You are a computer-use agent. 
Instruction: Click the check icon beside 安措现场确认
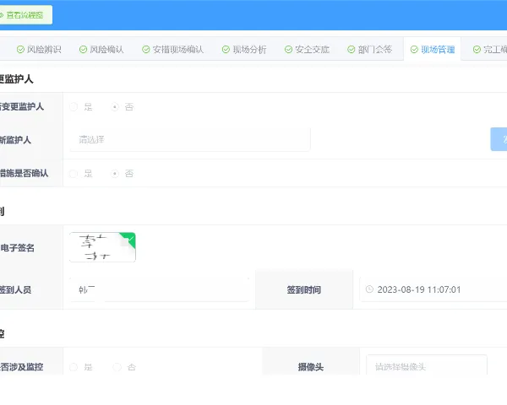(146, 50)
